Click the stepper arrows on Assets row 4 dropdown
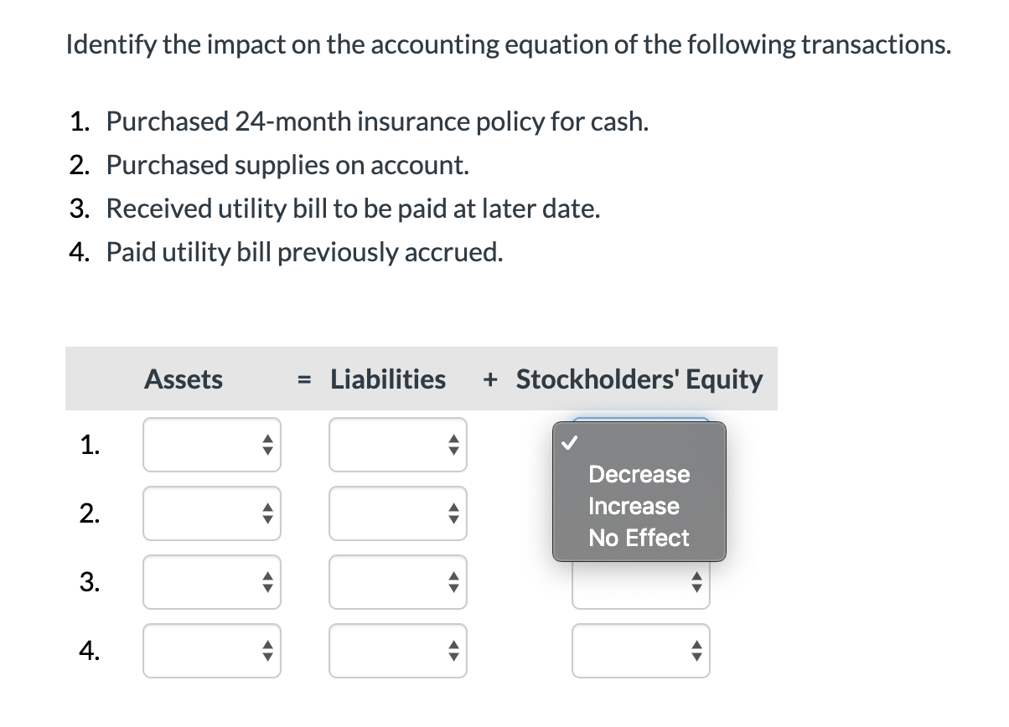1009x727 pixels. point(266,651)
